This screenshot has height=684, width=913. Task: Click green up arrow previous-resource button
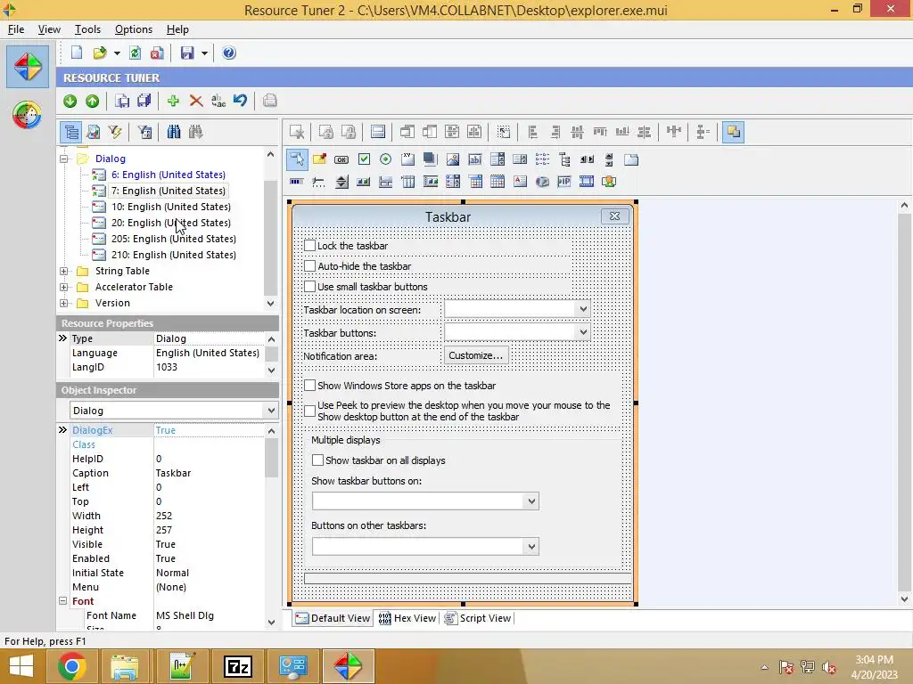[93, 102]
